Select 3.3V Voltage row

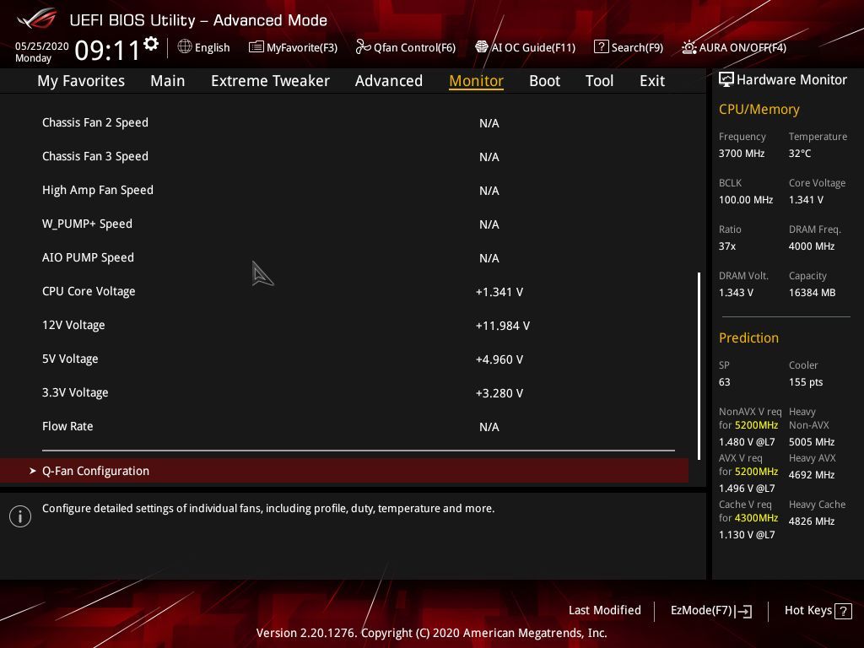(344, 392)
